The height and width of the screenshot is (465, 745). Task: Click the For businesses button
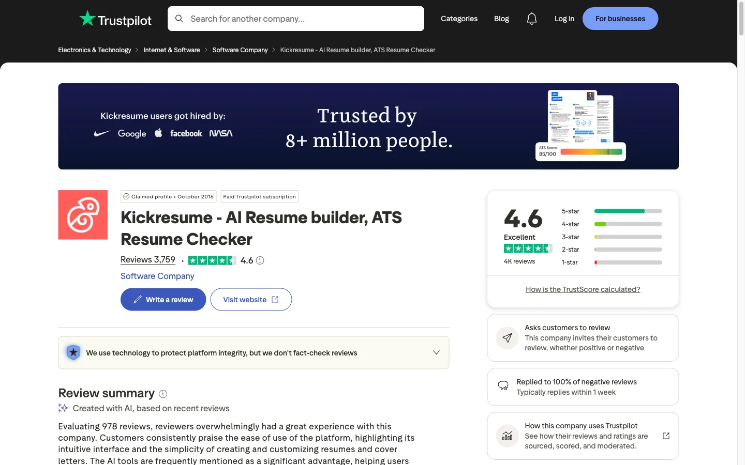(620, 19)
